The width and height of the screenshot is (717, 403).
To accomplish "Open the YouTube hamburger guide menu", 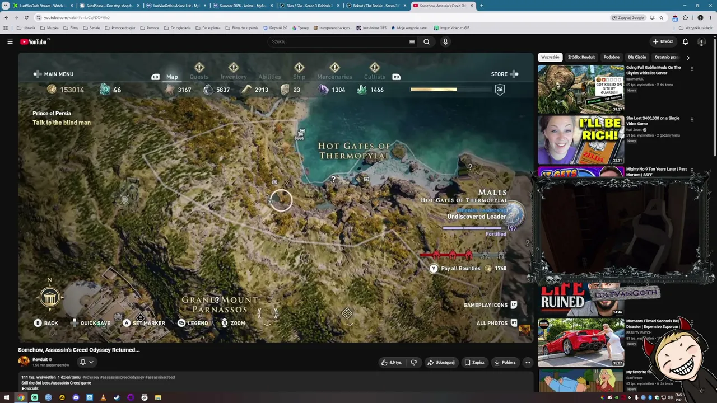I will coord(10,41).
